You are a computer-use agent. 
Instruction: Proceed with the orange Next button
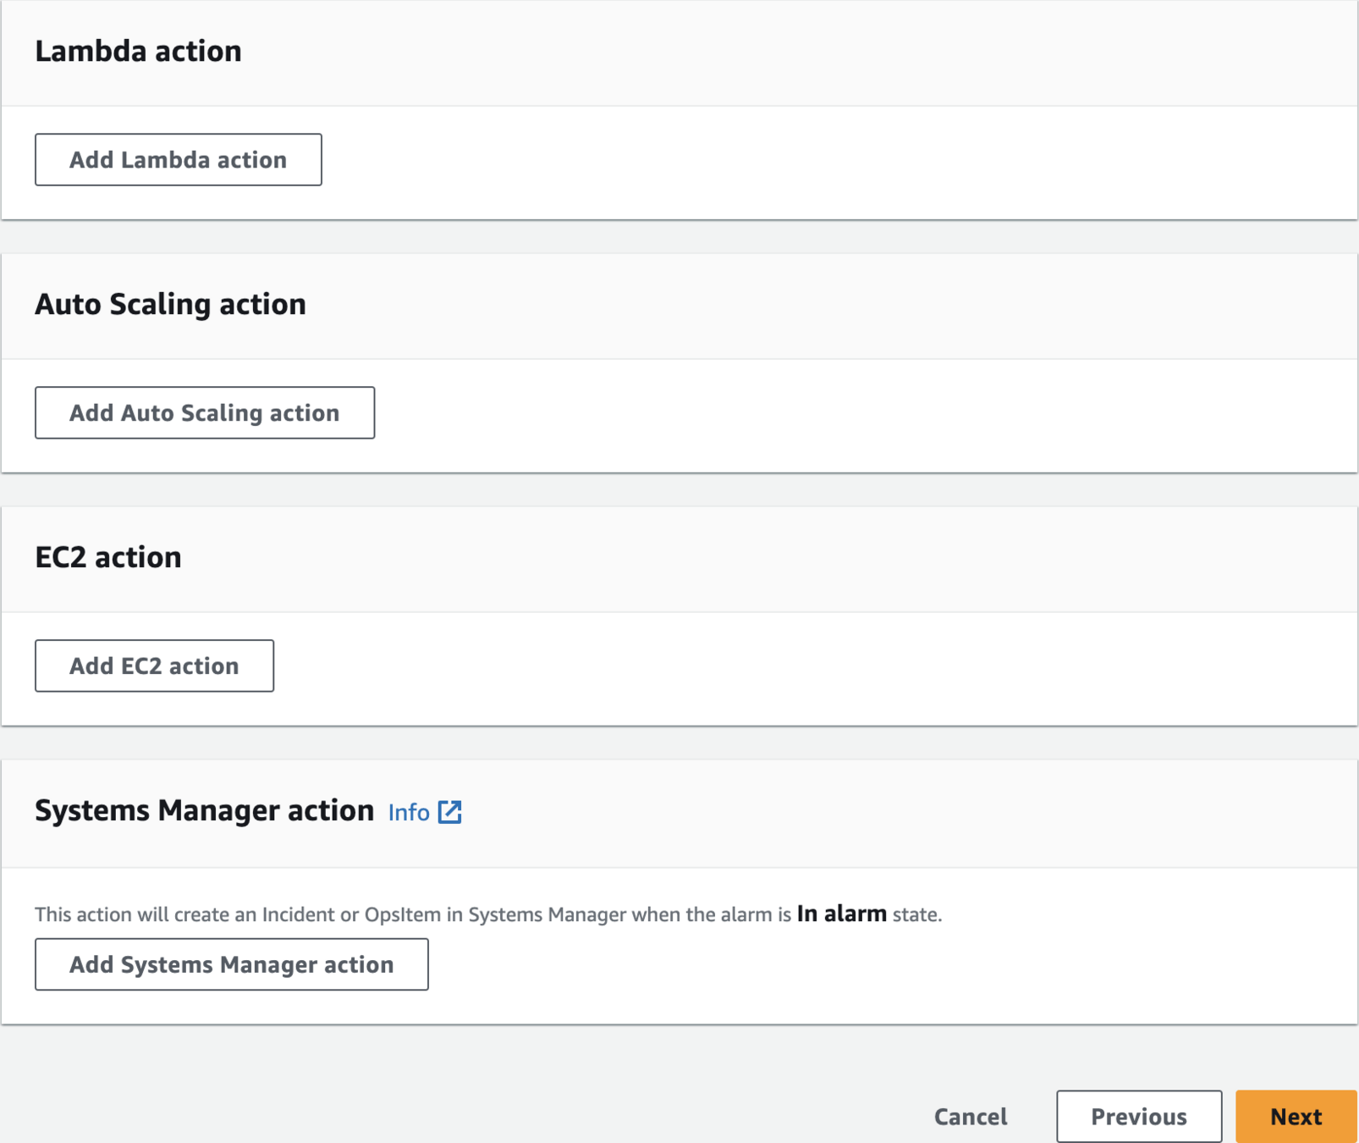tap(1296, 1117)
